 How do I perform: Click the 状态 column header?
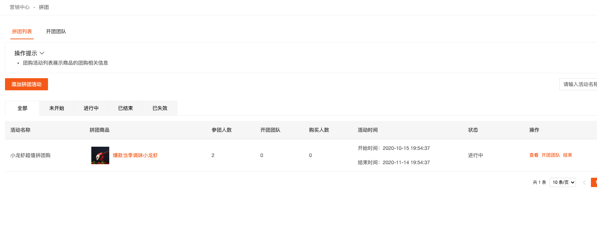click(473, 130)
